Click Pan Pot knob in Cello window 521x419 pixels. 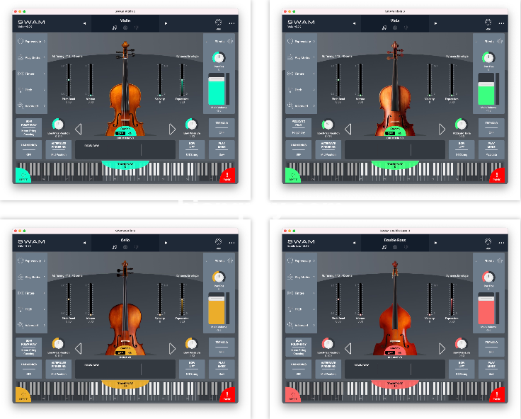pos(219,277)
